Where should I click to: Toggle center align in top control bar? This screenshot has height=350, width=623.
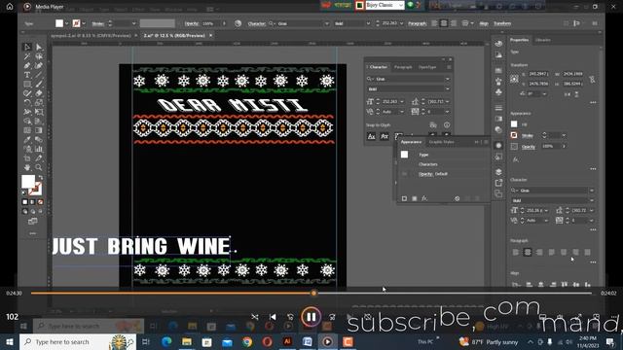[444, 23]
